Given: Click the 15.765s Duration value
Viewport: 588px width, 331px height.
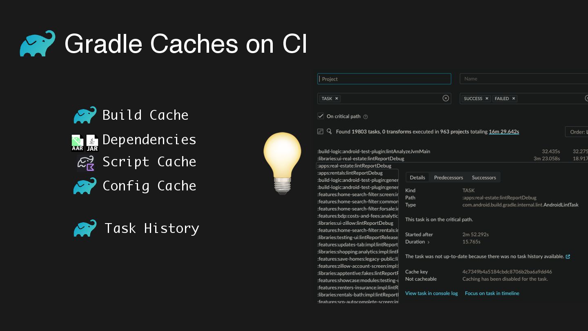Looking at the screenshot, I should coord(471,242).
